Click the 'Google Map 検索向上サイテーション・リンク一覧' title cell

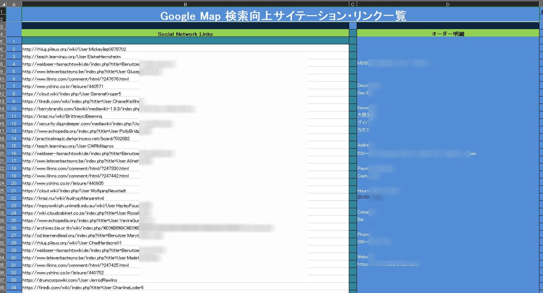280,15
